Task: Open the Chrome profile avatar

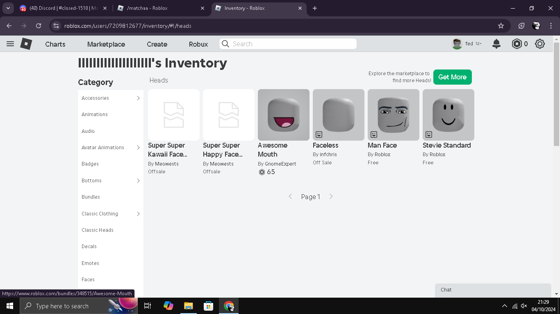Action: tap(536, 26)
